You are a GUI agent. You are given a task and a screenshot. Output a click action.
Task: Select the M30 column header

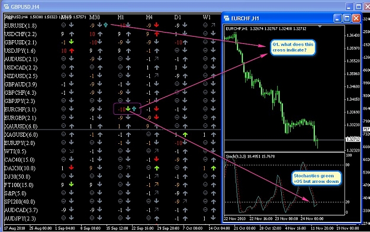click(x=95, y=17)
